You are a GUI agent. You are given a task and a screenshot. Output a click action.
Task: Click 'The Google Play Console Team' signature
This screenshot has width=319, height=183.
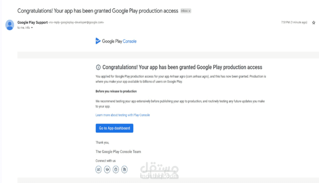(x=118, y=152)
